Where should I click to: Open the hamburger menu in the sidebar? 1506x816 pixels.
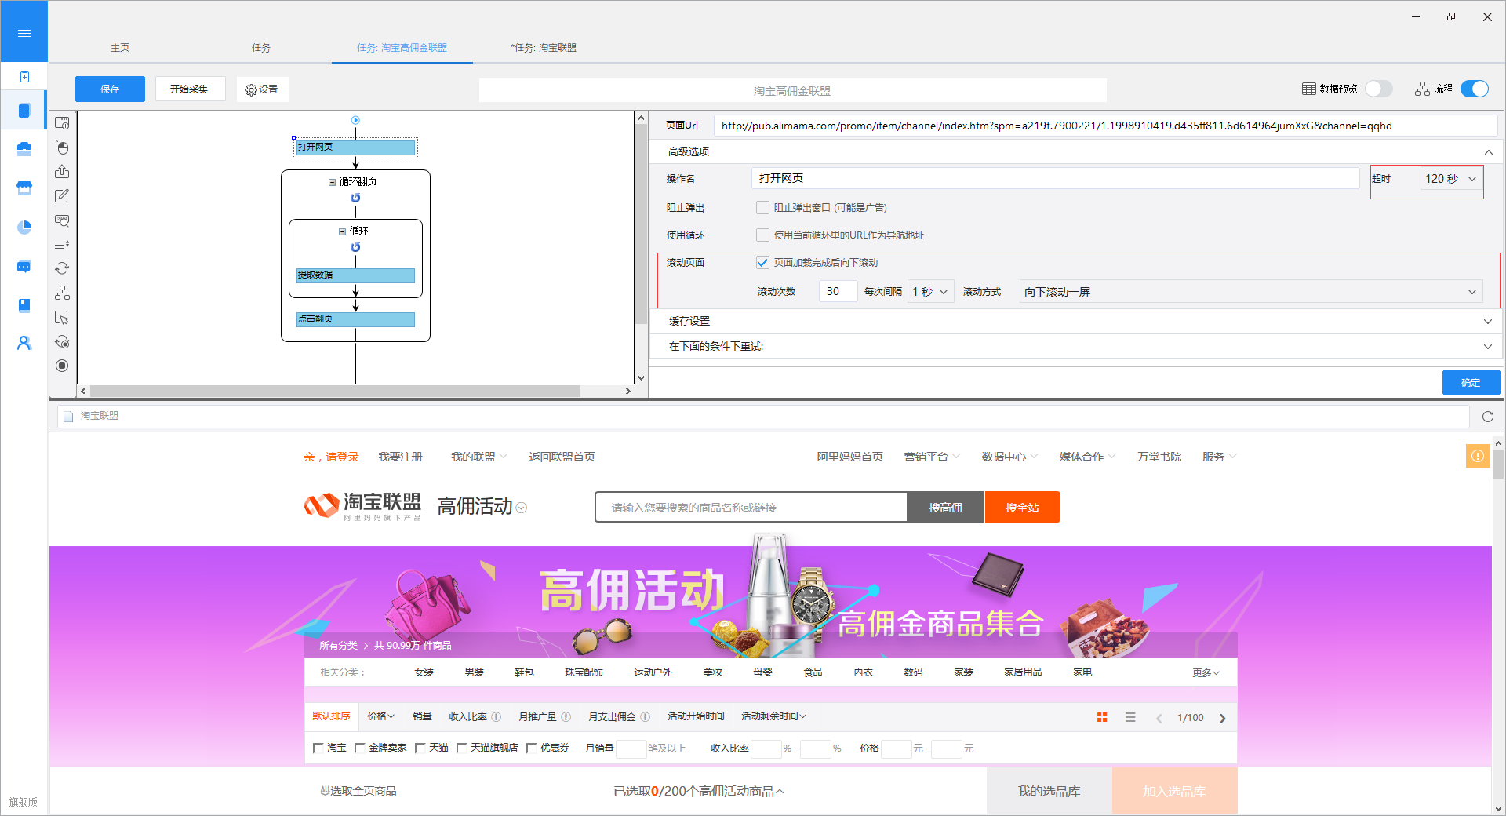pos(24,33)
